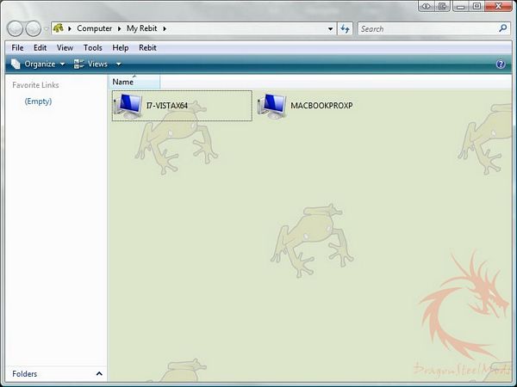Click the Back navigation arrow button
Image resolution: width=517 pixels, height=387 pixels.
[15, 28]
